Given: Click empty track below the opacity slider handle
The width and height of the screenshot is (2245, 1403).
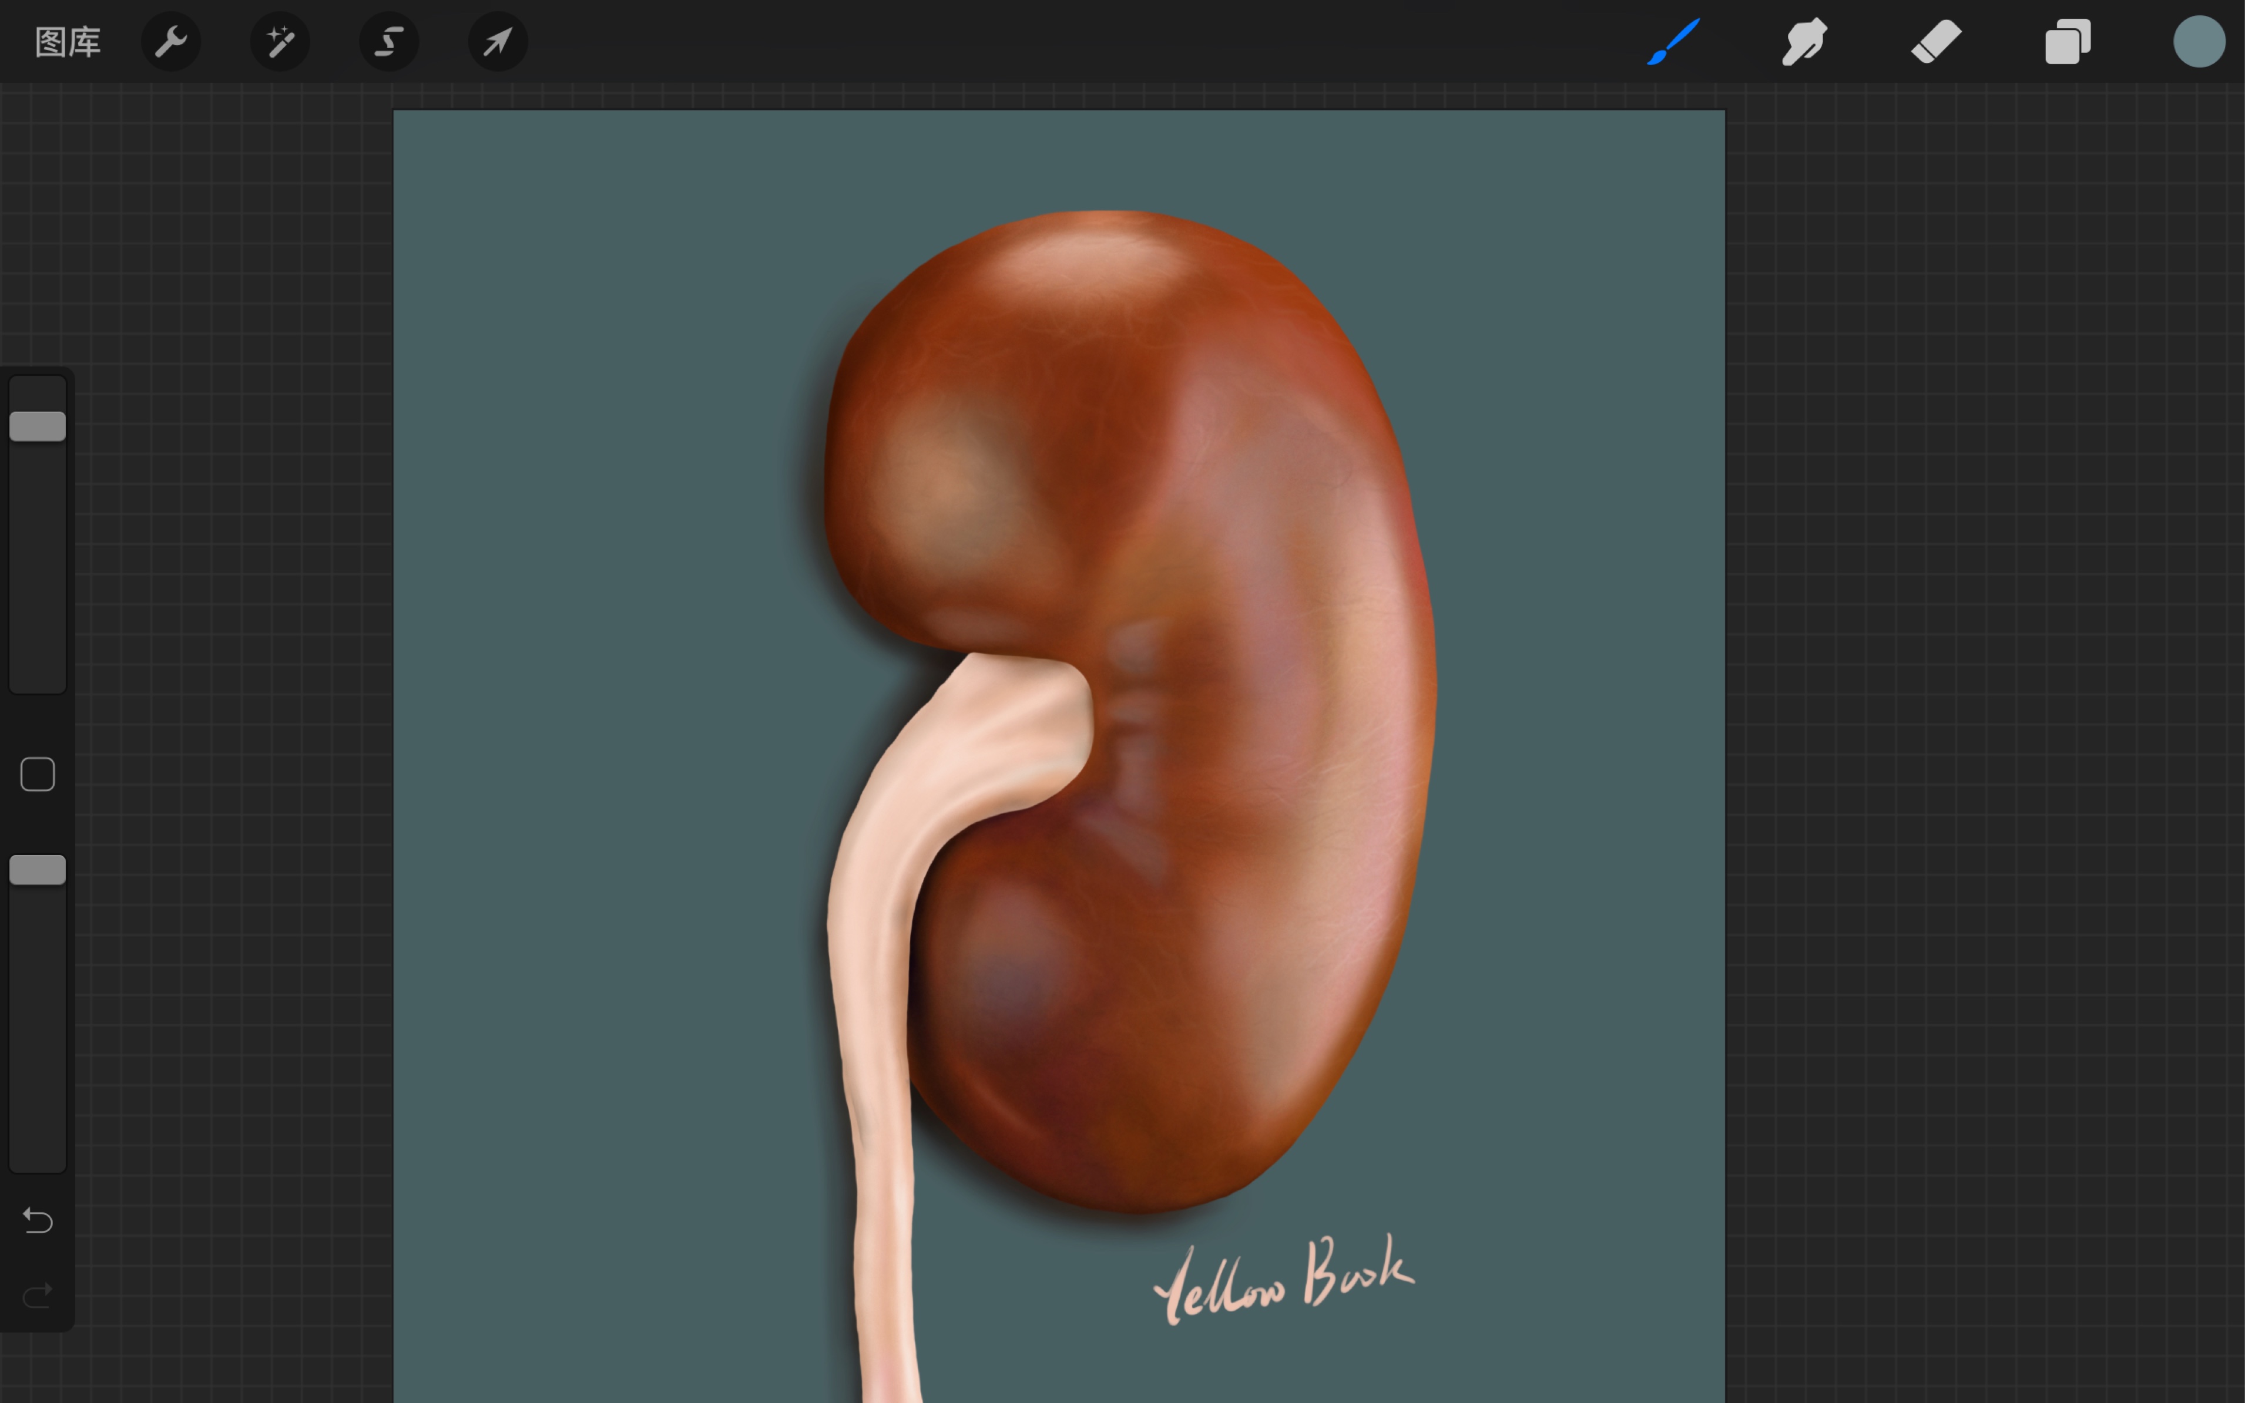Looking at the screenshot, I should click(x=38, y=1030).
